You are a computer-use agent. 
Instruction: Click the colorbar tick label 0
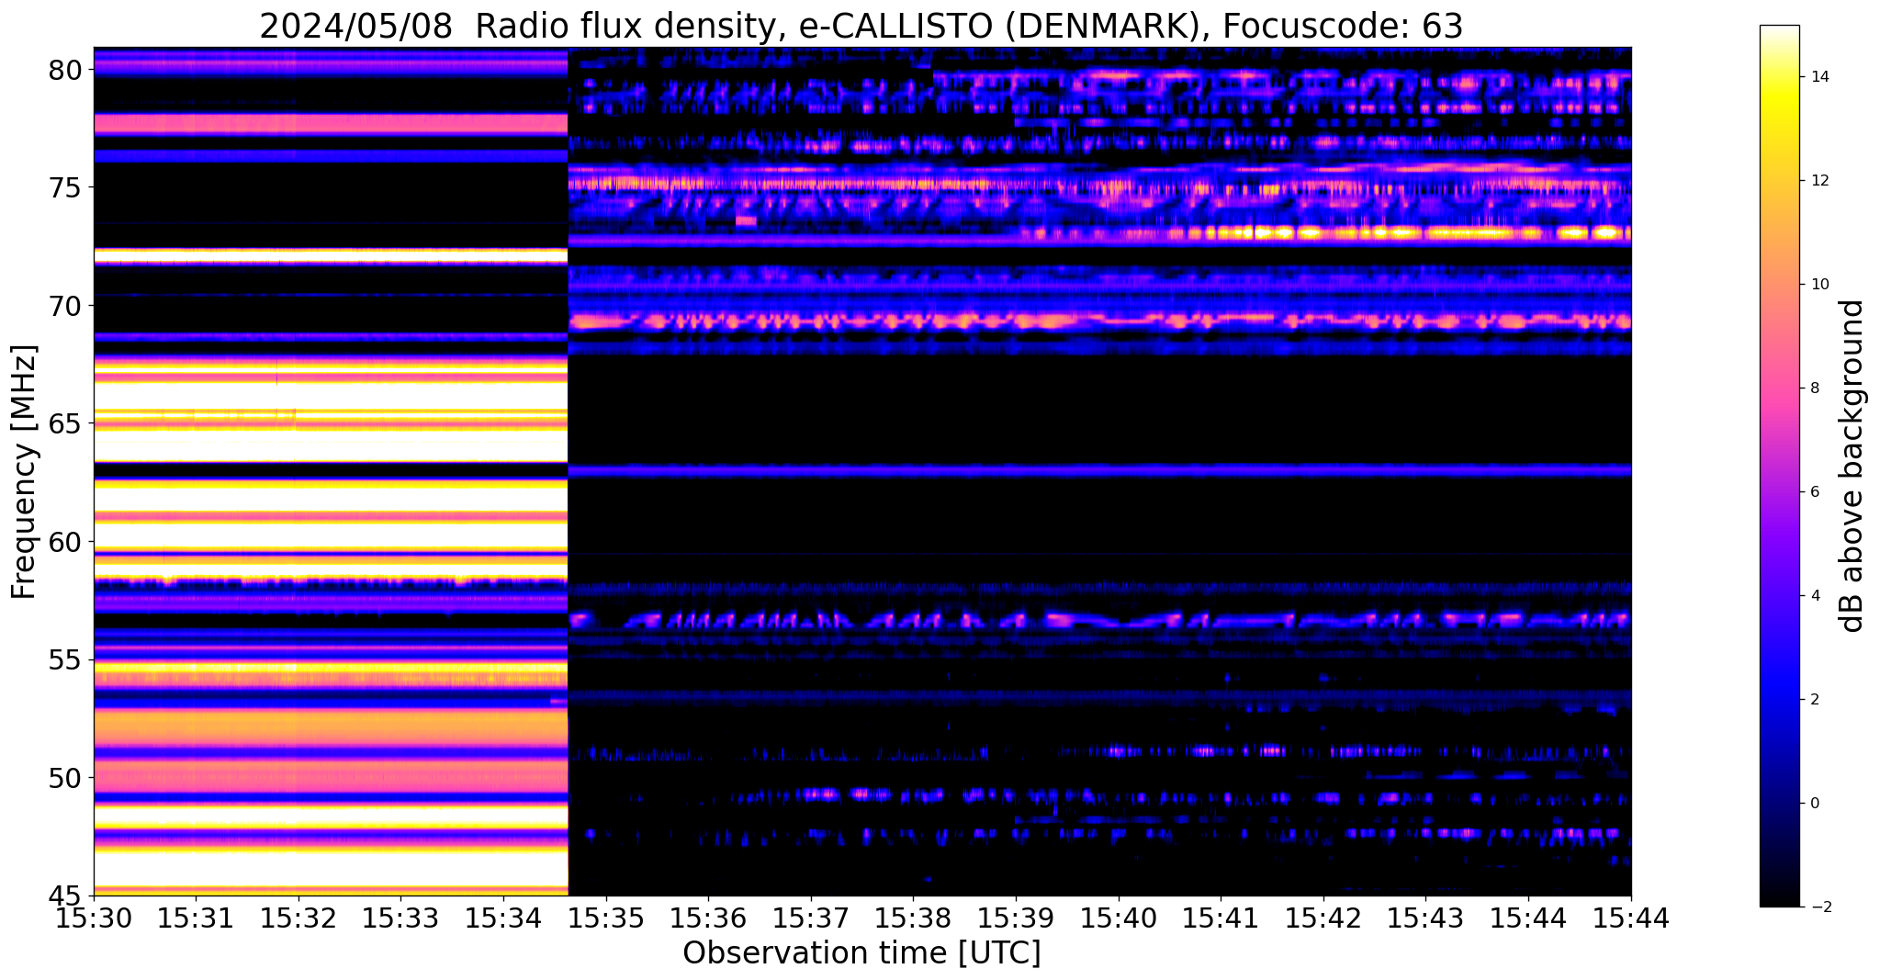[1814, 803]
